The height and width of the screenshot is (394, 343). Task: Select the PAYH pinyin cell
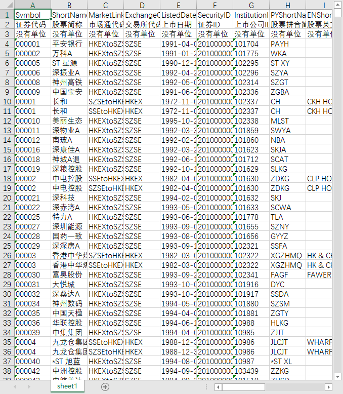point(287,44)
